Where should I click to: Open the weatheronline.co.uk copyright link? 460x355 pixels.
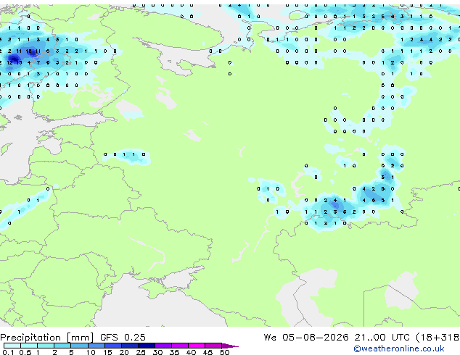[399, 348]
